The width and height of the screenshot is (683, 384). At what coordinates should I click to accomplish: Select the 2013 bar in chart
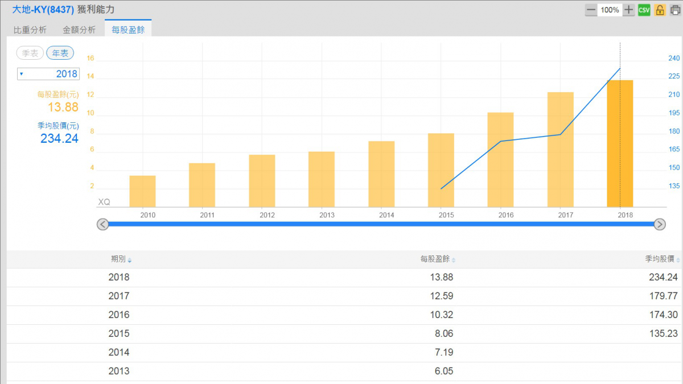coord(321,179)
